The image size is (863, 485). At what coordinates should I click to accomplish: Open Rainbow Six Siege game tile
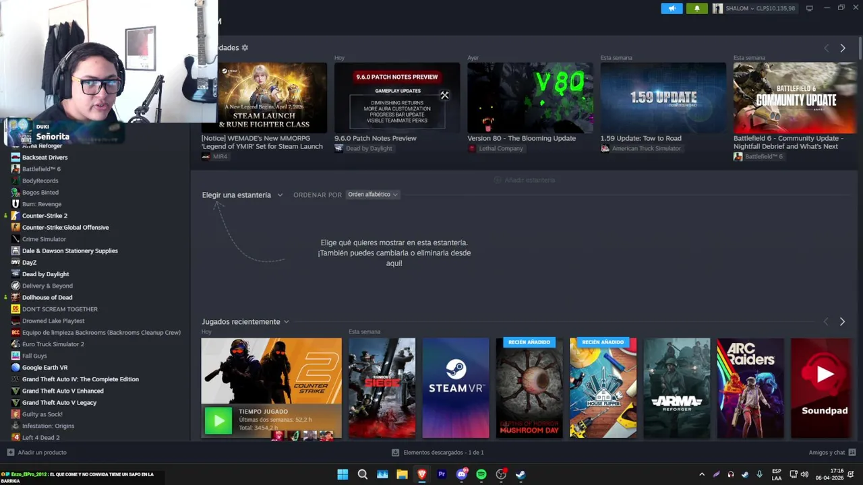tap(382, 388)
